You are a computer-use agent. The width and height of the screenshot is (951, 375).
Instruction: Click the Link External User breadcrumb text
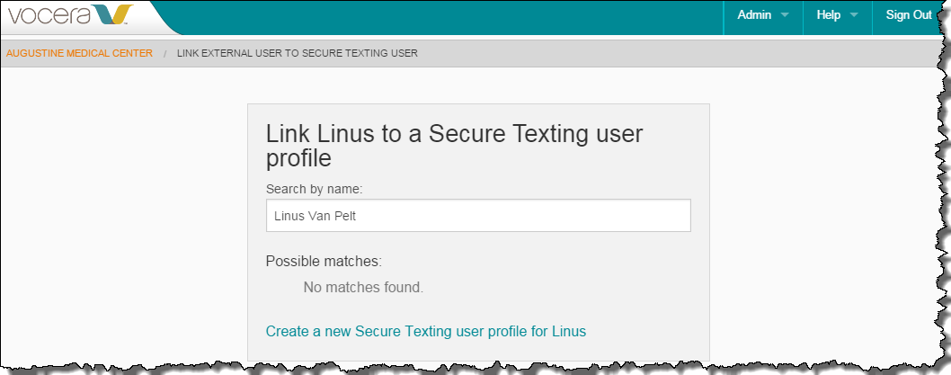(298, 53)
